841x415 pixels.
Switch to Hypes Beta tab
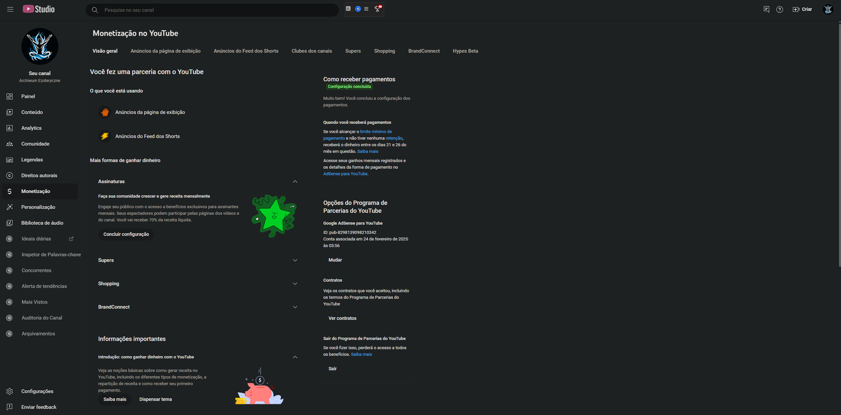(x=466, y=51)
